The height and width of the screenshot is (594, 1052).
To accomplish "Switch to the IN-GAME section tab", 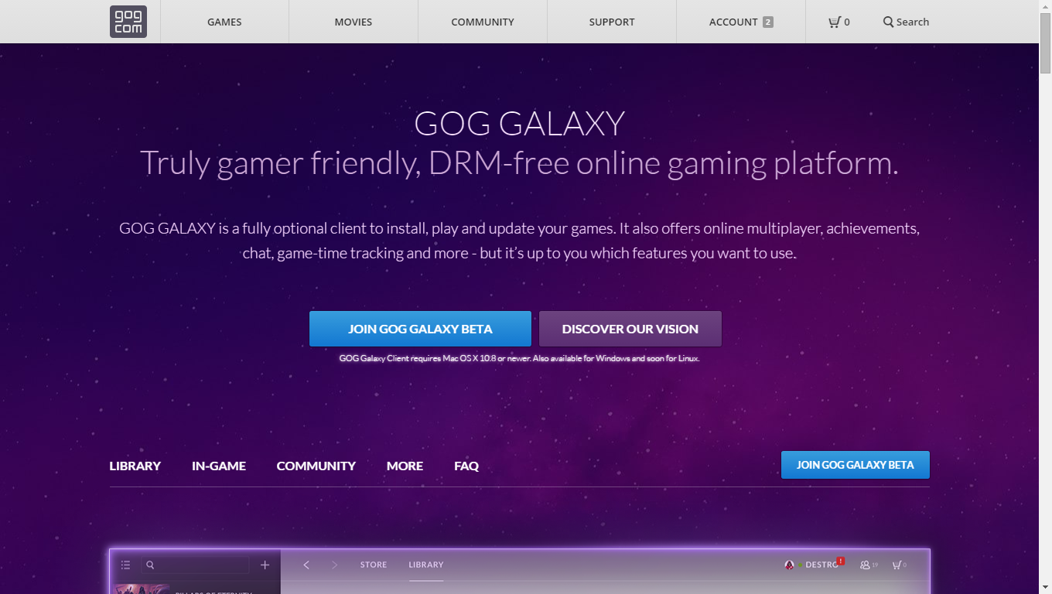I will pyautogui.click(x=219, y=466).
